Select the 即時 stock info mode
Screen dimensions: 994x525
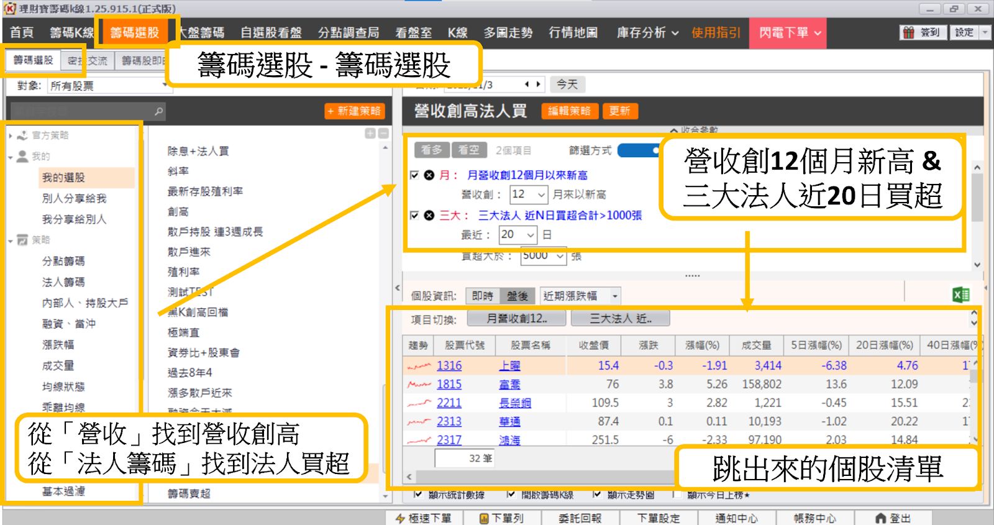point(483,296)
